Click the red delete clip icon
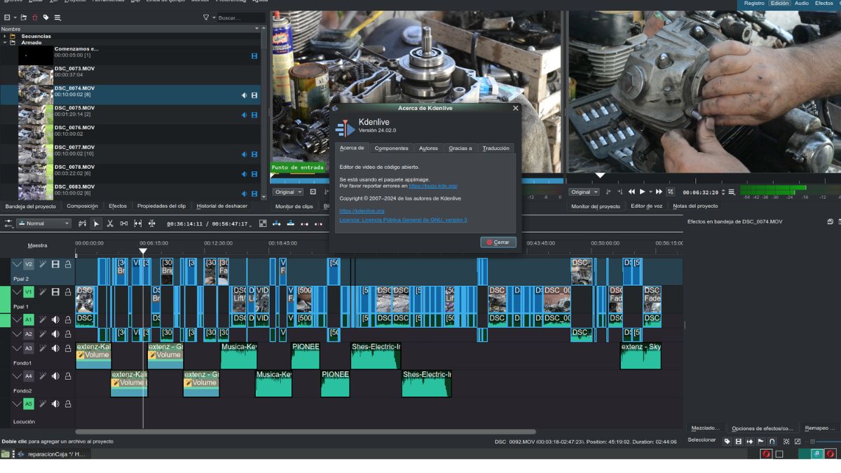The height and width of the screenshot is (473, 841). pyautogui.click(x=35, y=18)
